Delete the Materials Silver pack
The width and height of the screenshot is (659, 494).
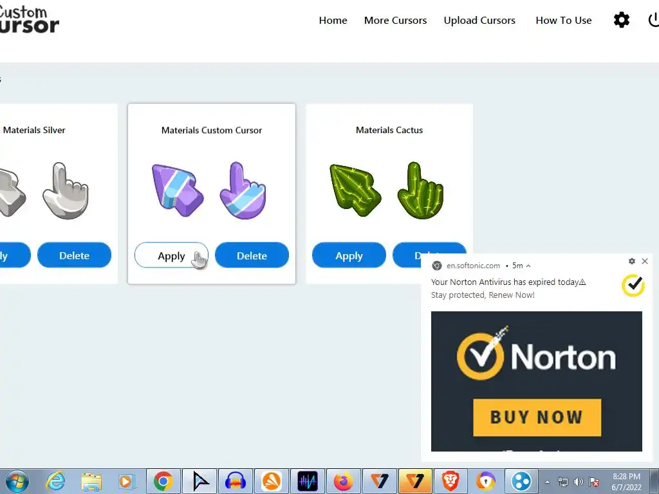tap(75, 255)
